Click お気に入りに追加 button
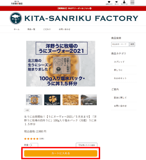Image resolution: width=146 pixels, height=160 pixels. pyautogui.click(x=86, y=145)
